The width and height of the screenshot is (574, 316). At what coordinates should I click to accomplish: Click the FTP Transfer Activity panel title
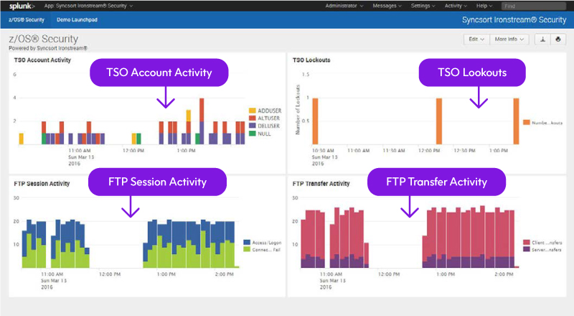click(321, 184)
